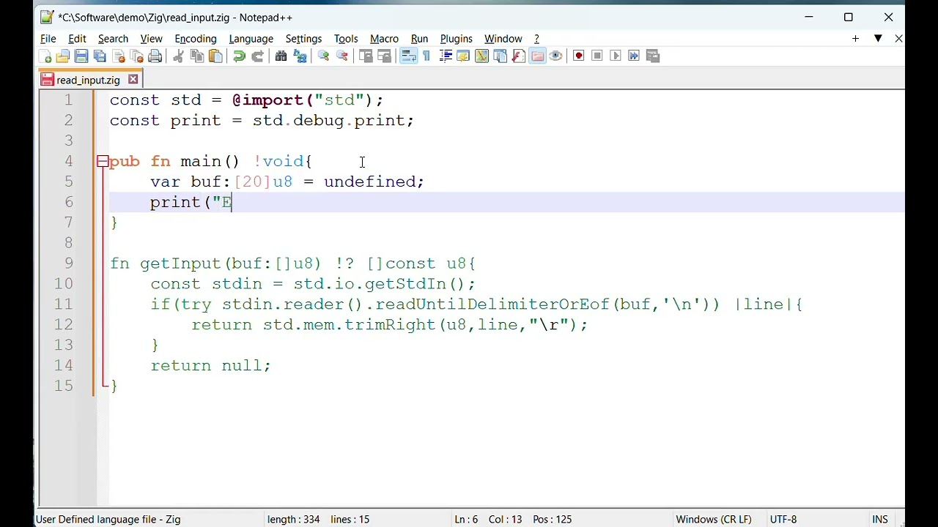
Task: Open the Macro menu
Action: click(384, 39)
